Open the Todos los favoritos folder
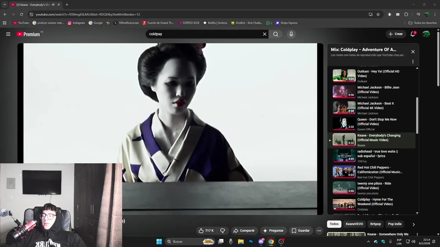Viewport: 440px width, 247px height. tap(422, 23)
